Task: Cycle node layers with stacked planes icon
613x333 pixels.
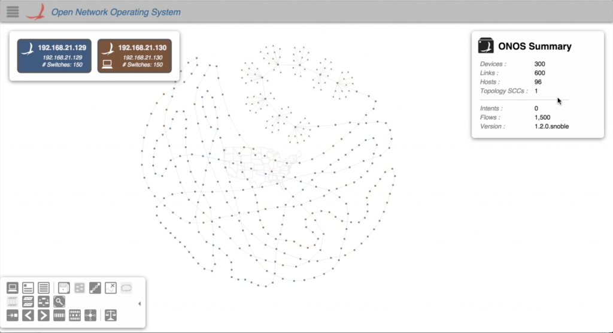Action: click(x=28, y=302)
